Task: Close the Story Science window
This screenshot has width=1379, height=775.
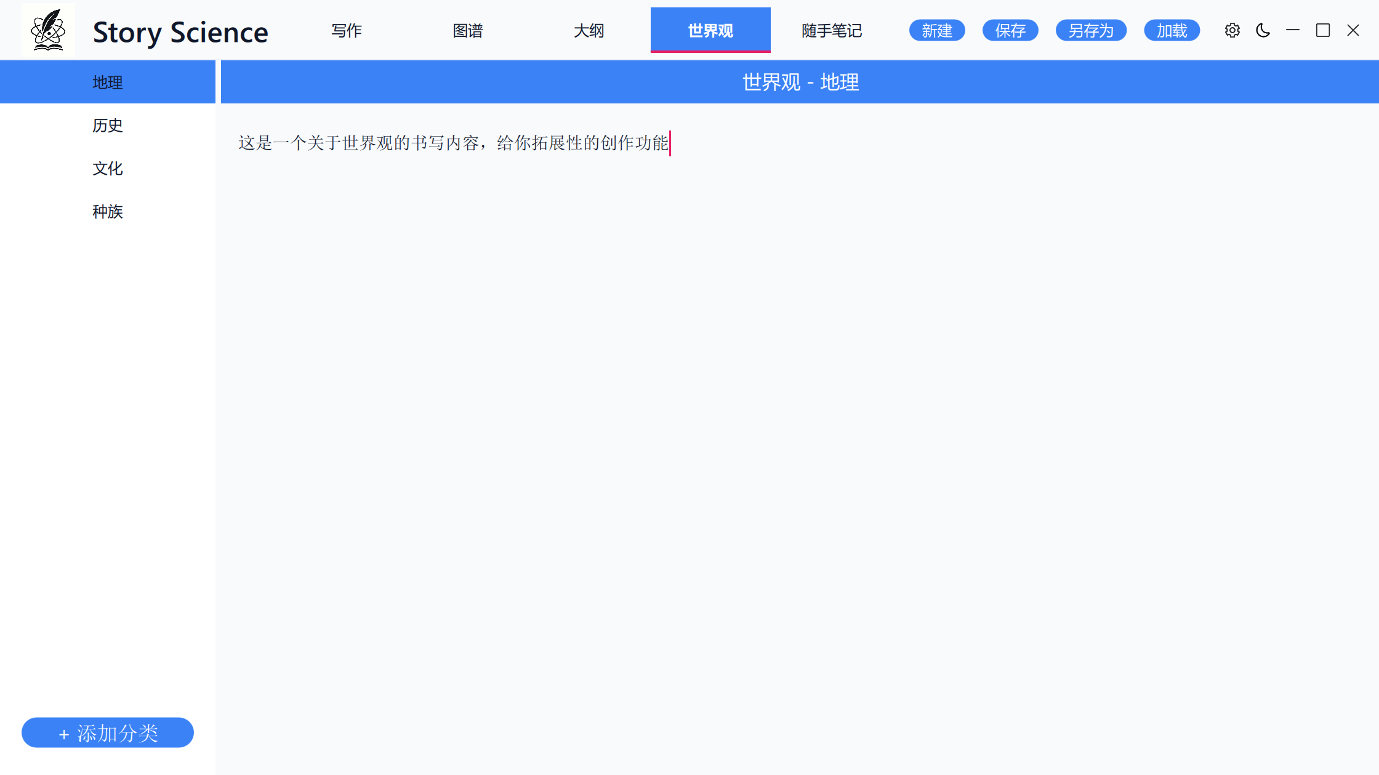Action: point(1353,30)
